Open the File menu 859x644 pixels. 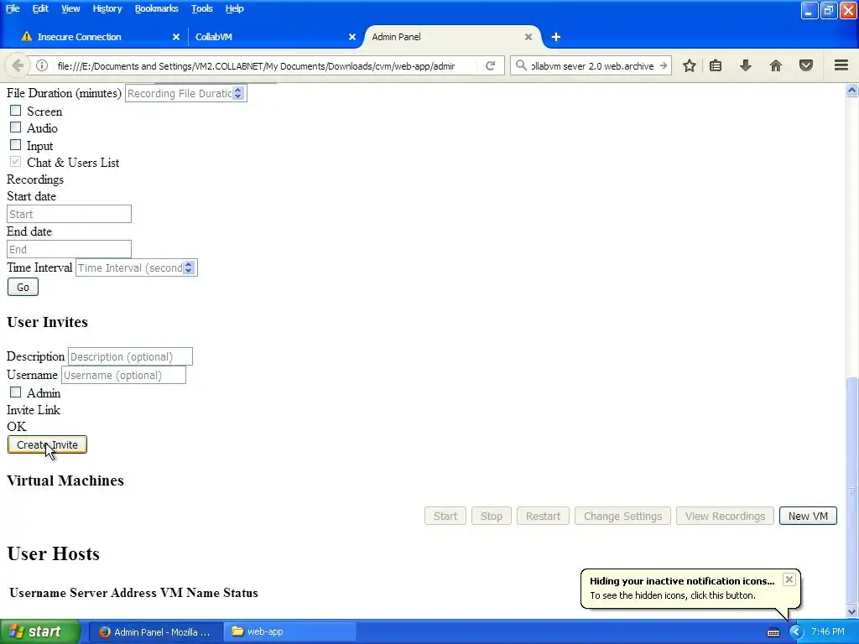(x=13, y=8)
